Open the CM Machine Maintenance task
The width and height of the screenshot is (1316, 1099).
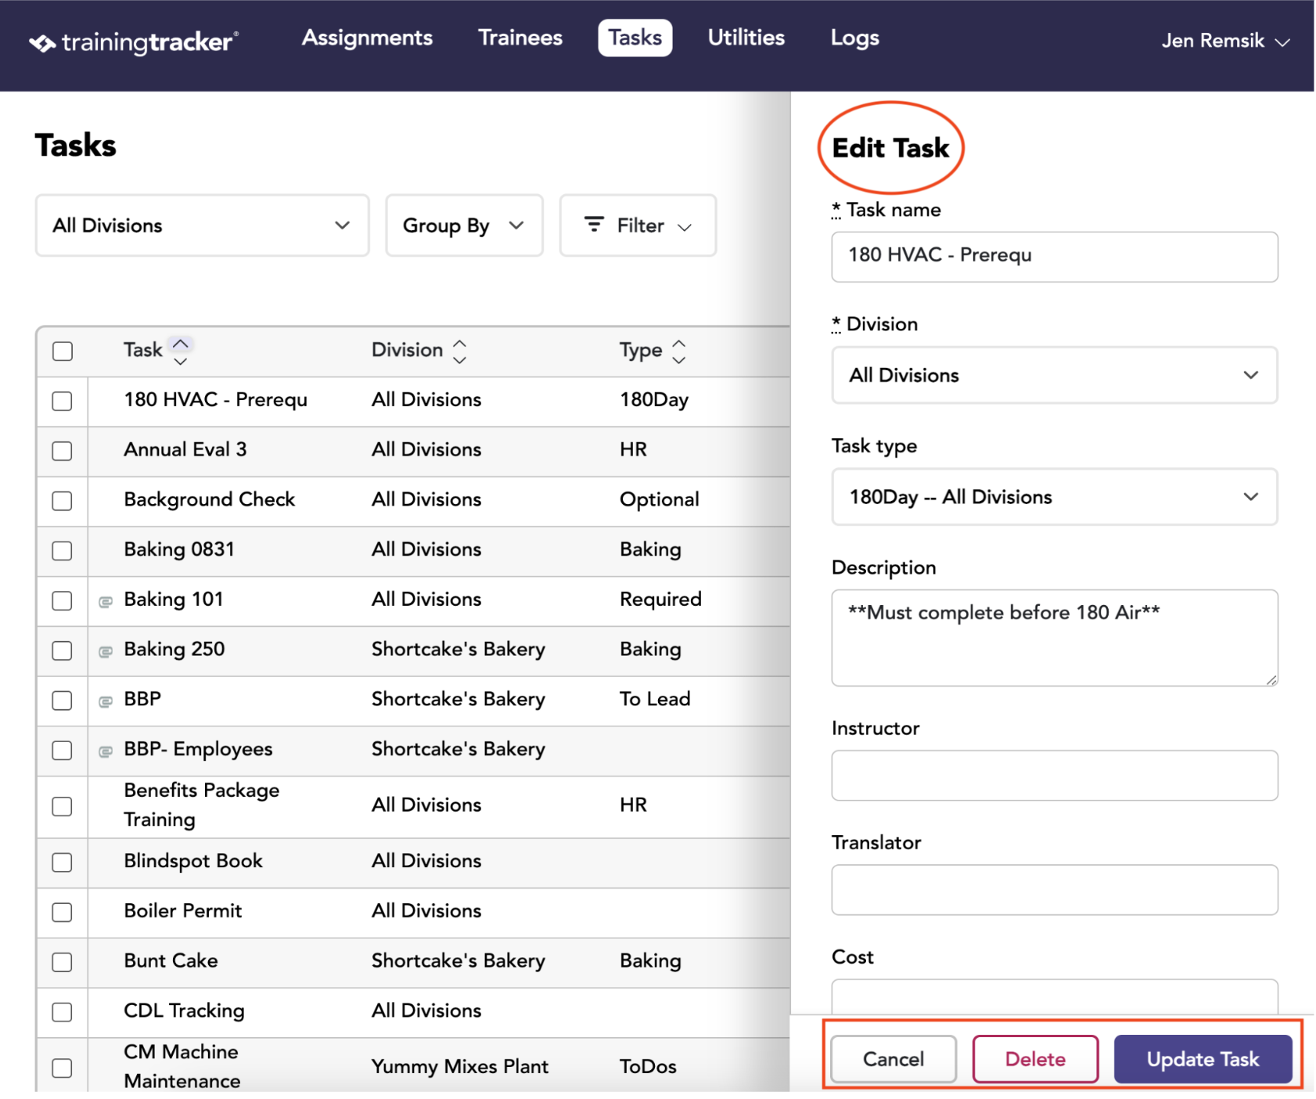click(x=182, y=1066)
